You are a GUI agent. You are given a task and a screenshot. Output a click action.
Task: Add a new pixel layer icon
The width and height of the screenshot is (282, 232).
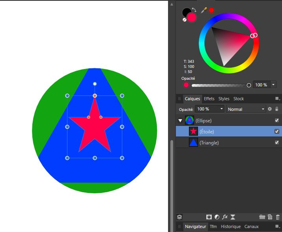pos(270,217)
